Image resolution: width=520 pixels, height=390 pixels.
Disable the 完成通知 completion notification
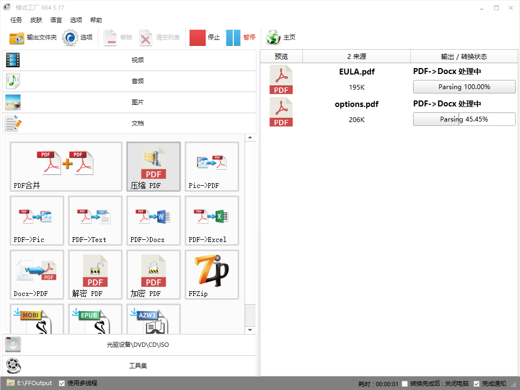(476, 382)
